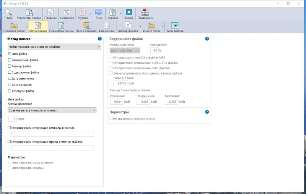The height and width of the screenshot is (194, 306).
Task: Click the Размер блока 32768 field
Action: point(120,83)
